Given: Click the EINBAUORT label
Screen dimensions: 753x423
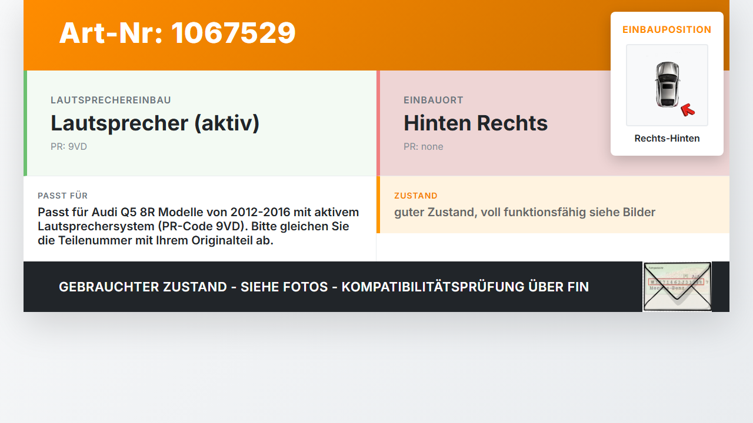Looking at the screenshot, I should (434, 100).
